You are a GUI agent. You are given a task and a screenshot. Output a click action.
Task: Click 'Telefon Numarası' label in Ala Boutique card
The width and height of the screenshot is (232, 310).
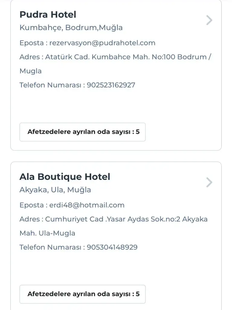[x=50, y=247]
